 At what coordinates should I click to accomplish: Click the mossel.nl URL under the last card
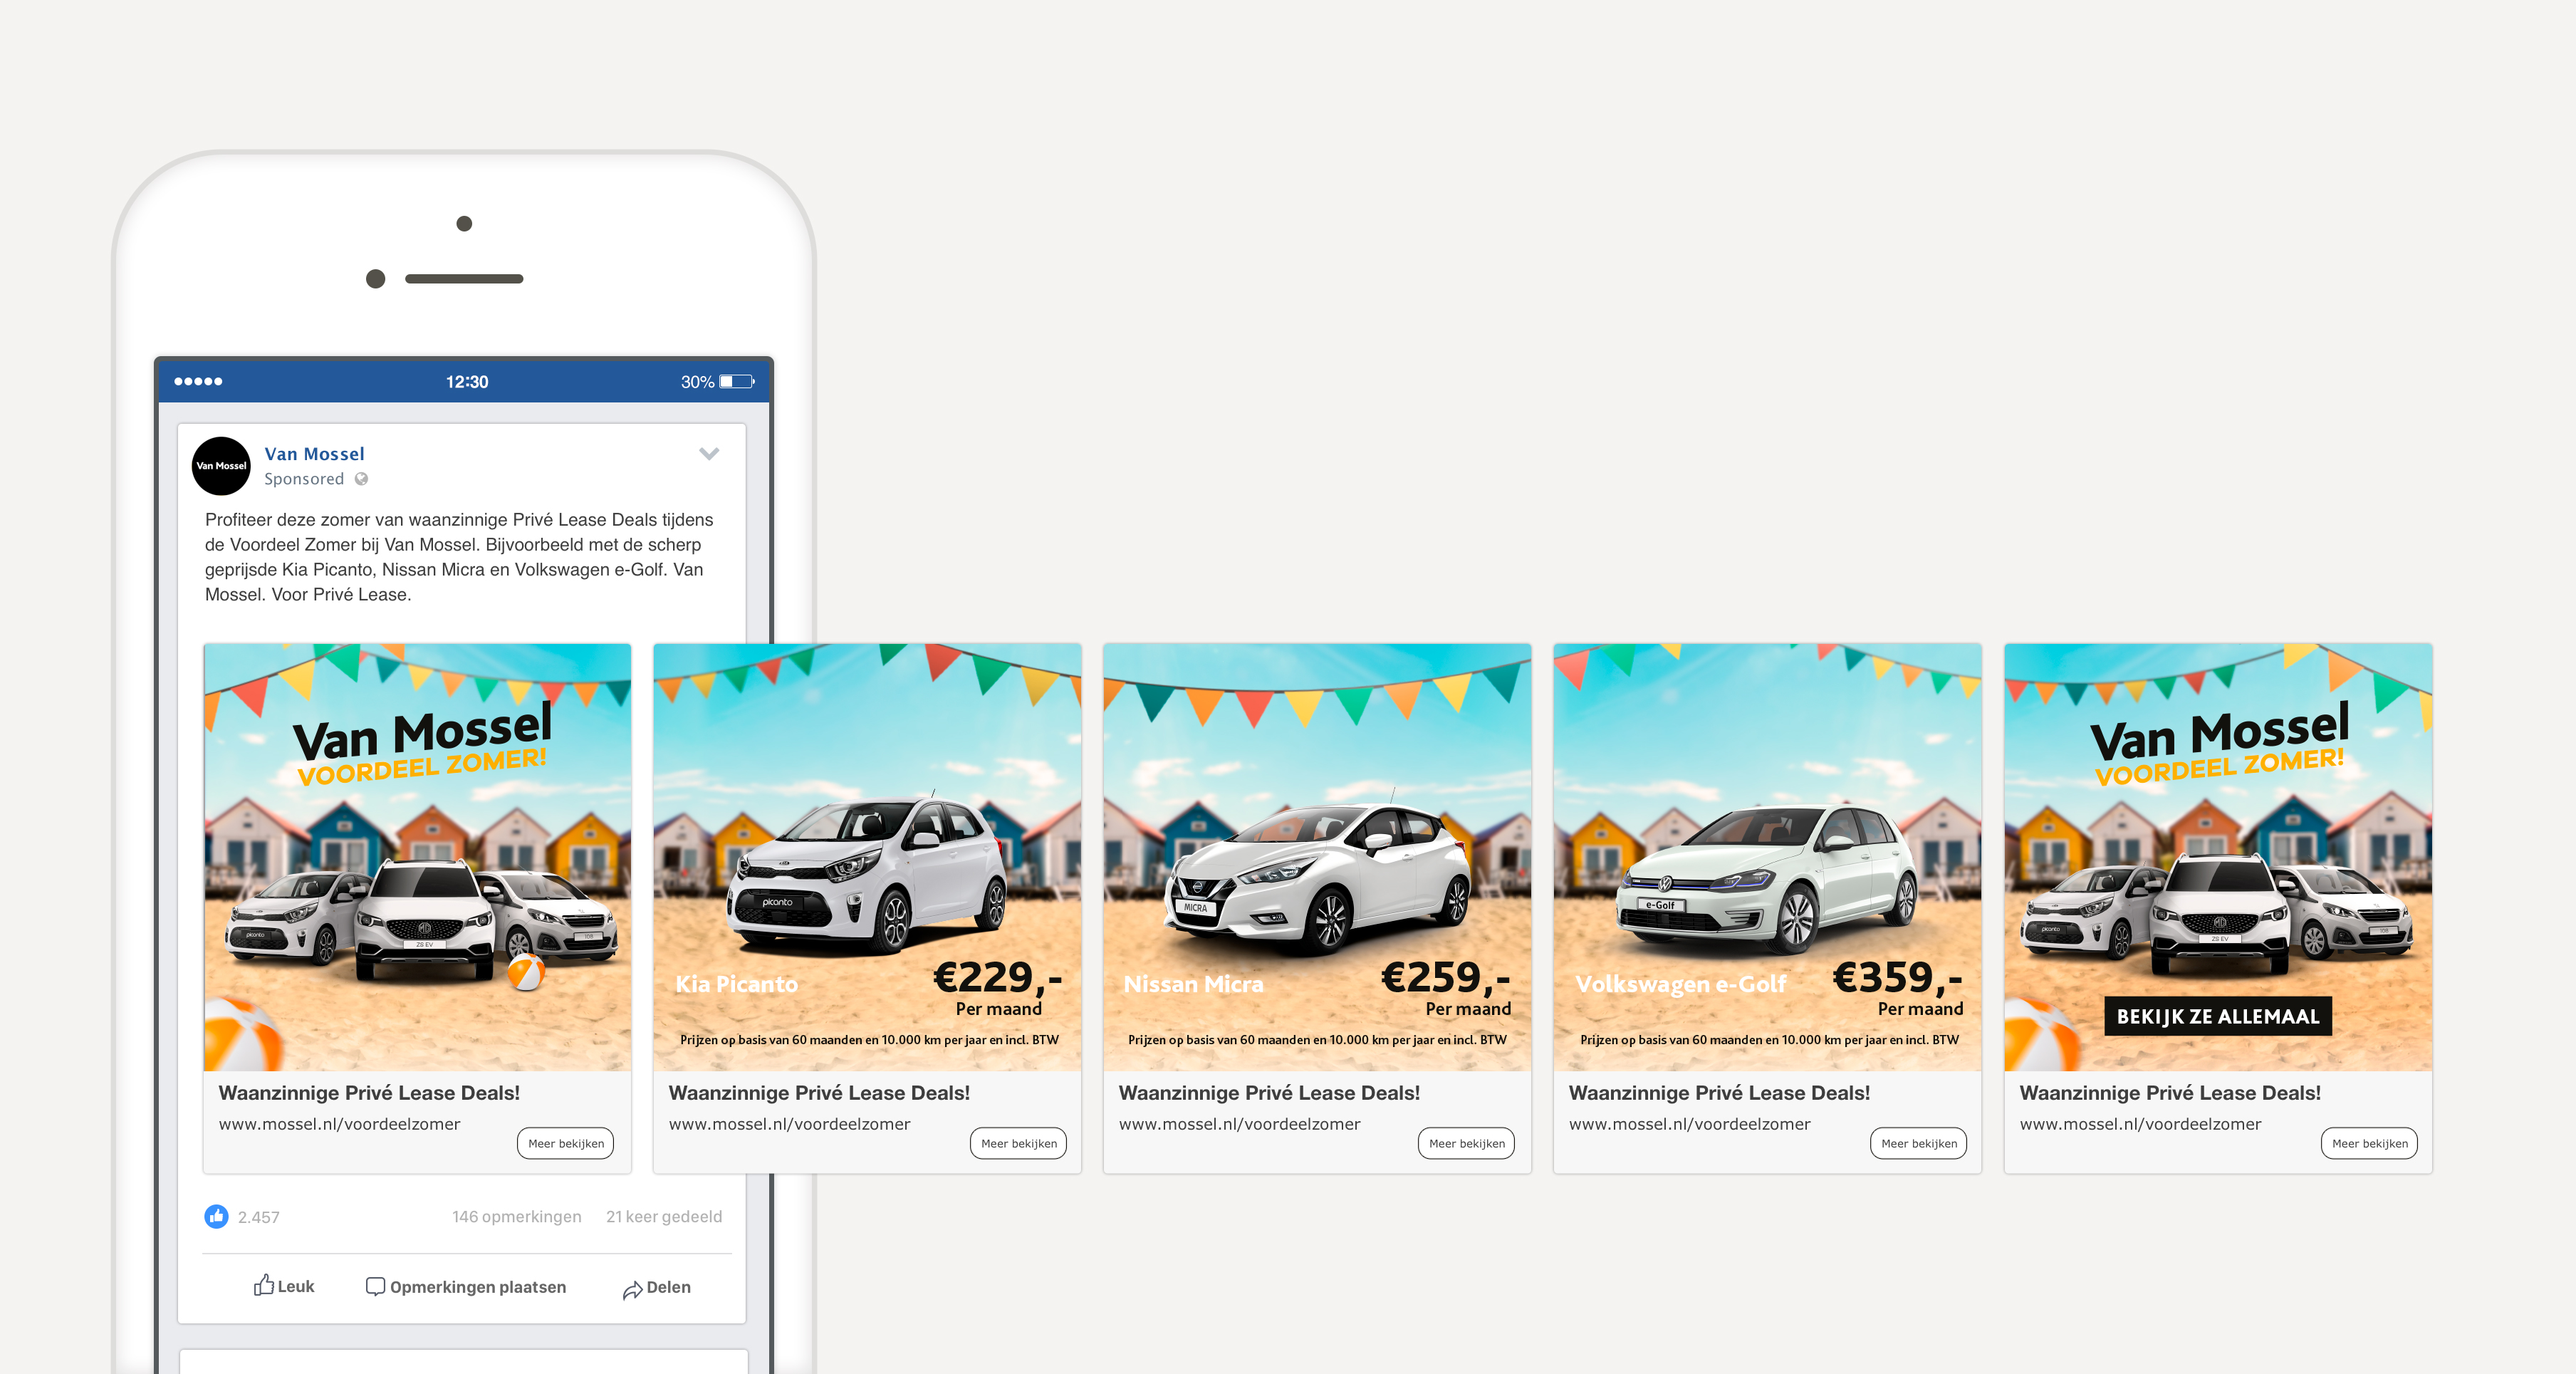point(2140,1124)
